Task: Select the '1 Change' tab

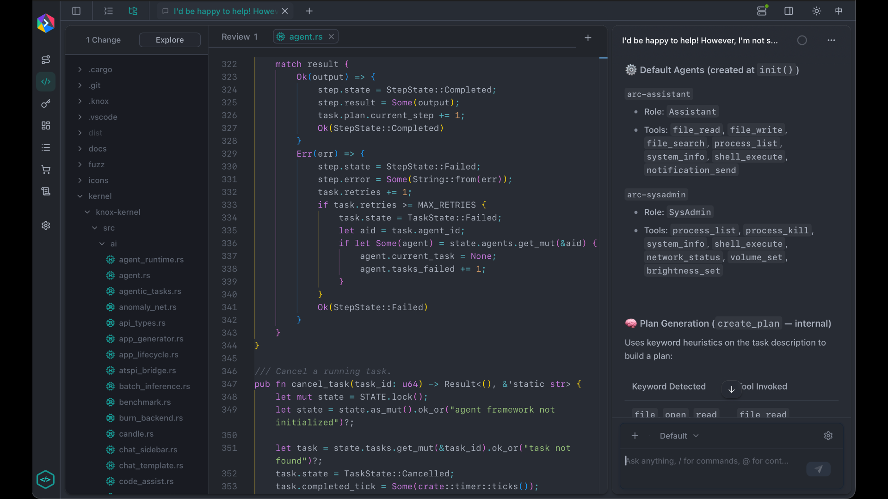Action: 103,40
